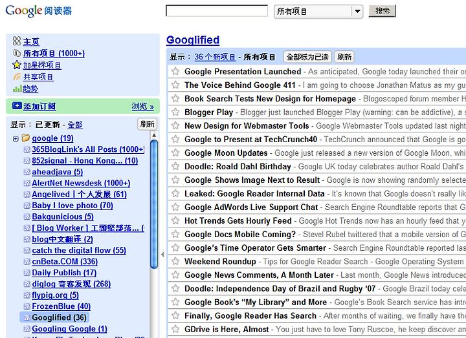The width and height of the screenshot is (466, 338).
Task: Click the 浏览 » browse link
Action: point(142,106)
